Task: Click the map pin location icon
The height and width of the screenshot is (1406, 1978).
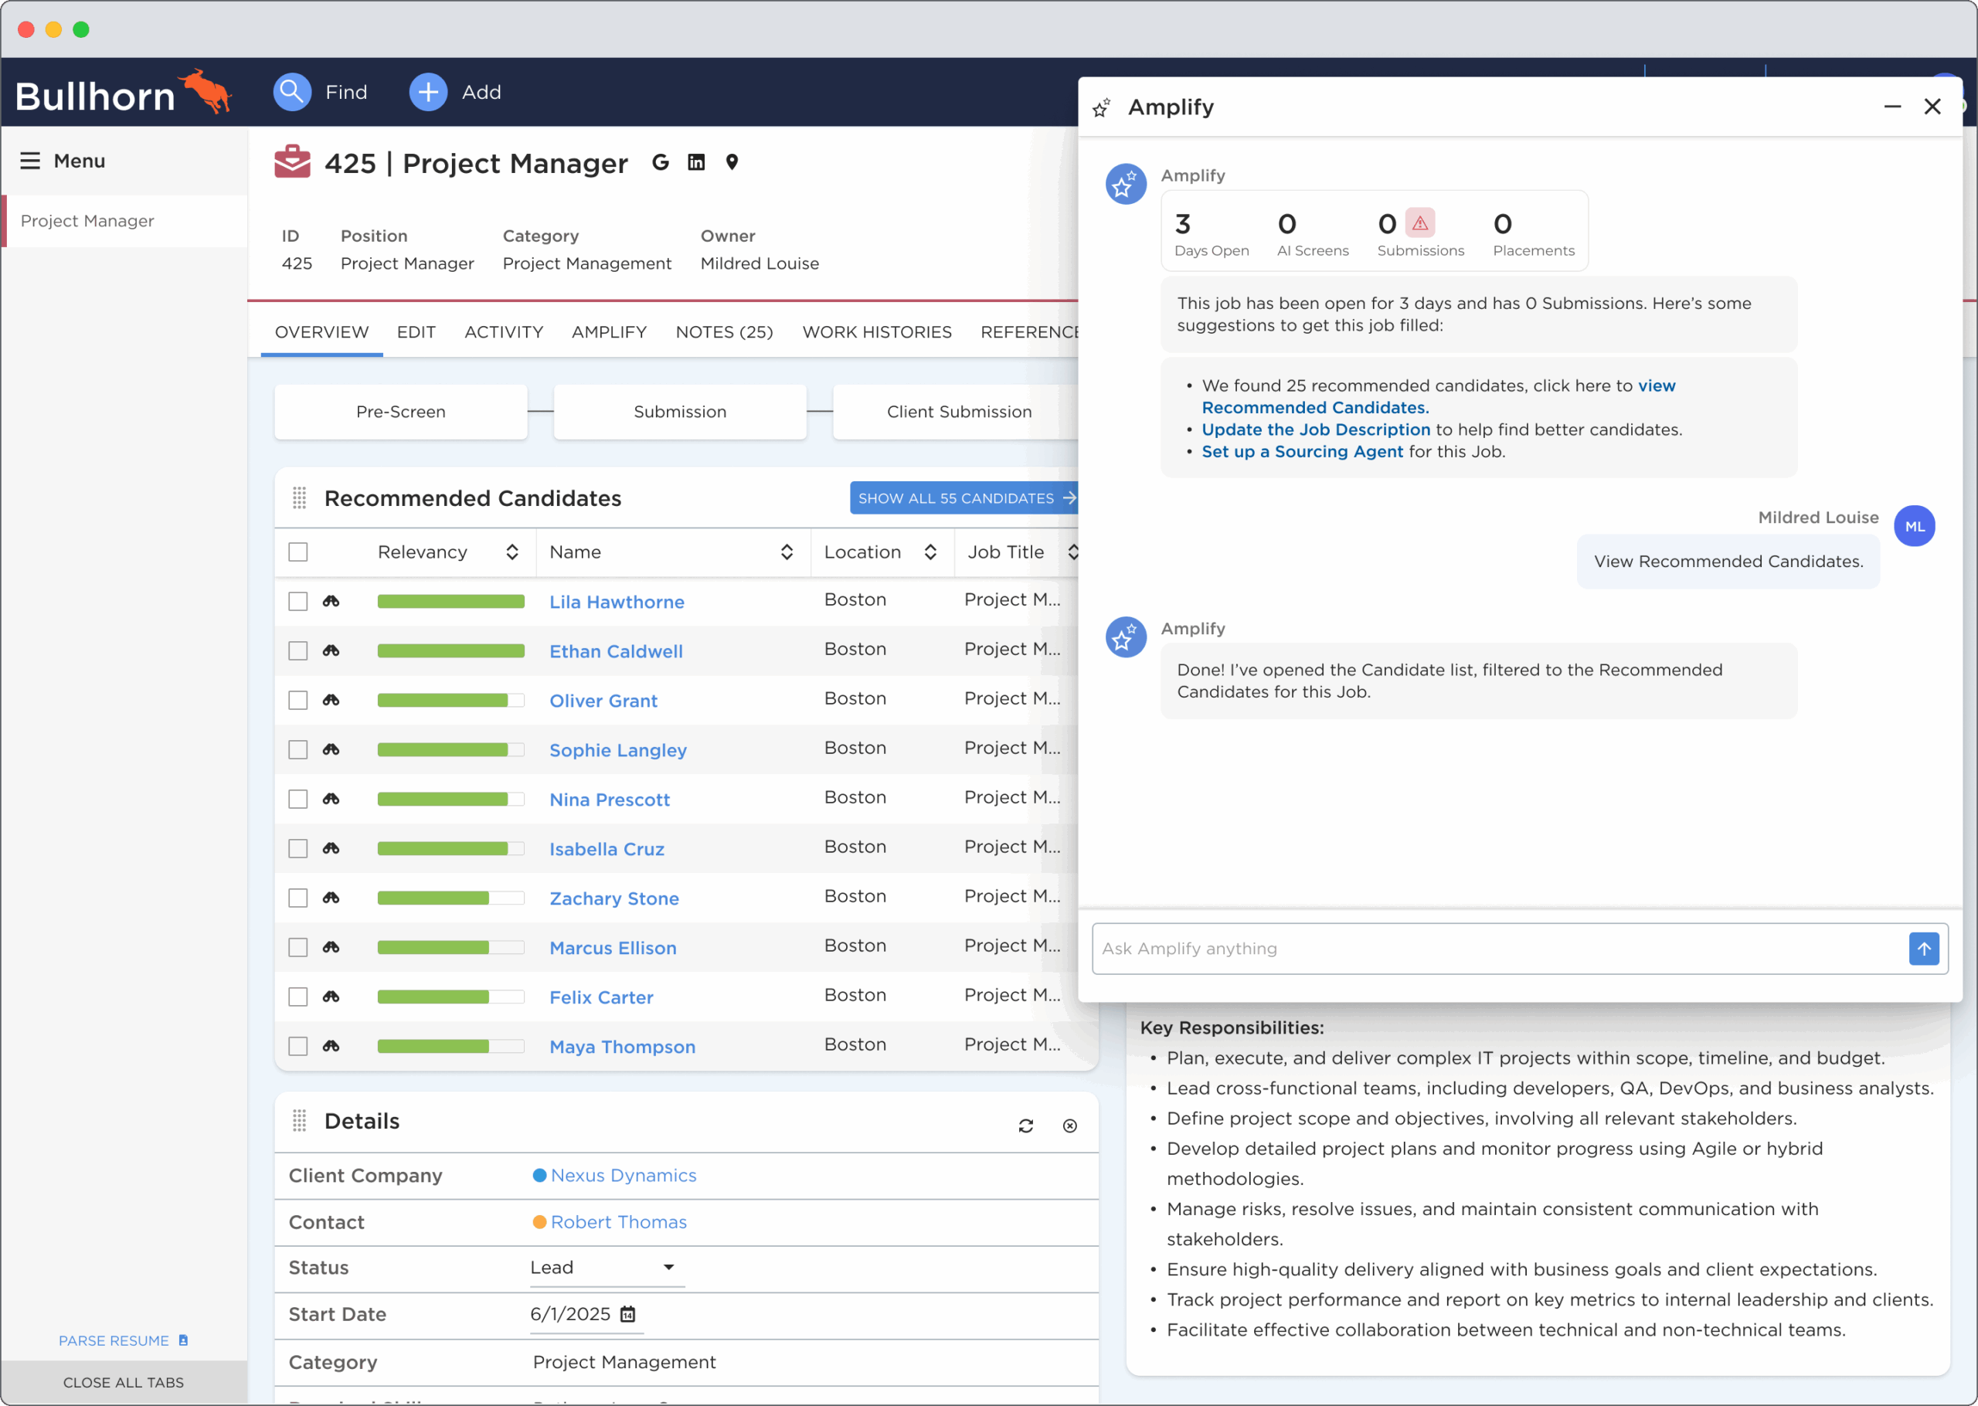Action: [732, 162]
